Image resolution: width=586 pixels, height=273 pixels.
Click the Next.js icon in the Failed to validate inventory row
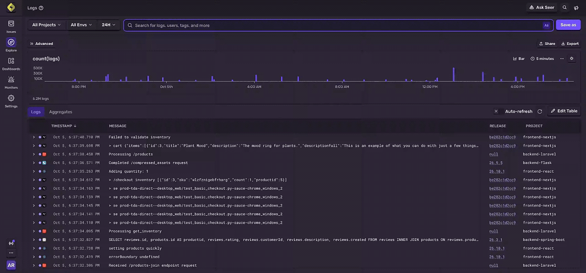[x=44, y=137]
